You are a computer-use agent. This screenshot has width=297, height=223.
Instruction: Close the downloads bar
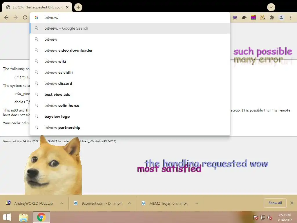click(292, 203)
